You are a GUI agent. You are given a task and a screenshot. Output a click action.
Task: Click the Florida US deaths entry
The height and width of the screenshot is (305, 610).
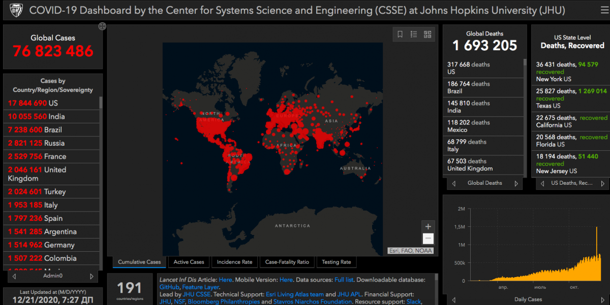[571, 141]
